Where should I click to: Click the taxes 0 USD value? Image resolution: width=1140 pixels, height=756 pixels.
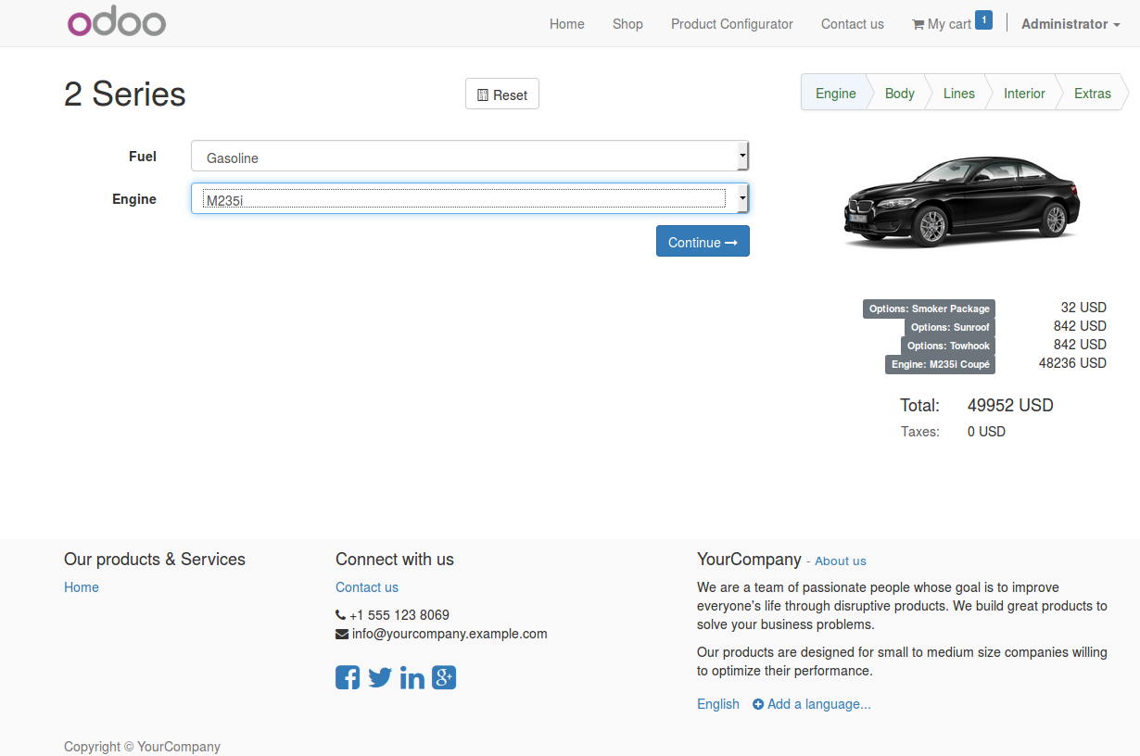tap(986, 432)
